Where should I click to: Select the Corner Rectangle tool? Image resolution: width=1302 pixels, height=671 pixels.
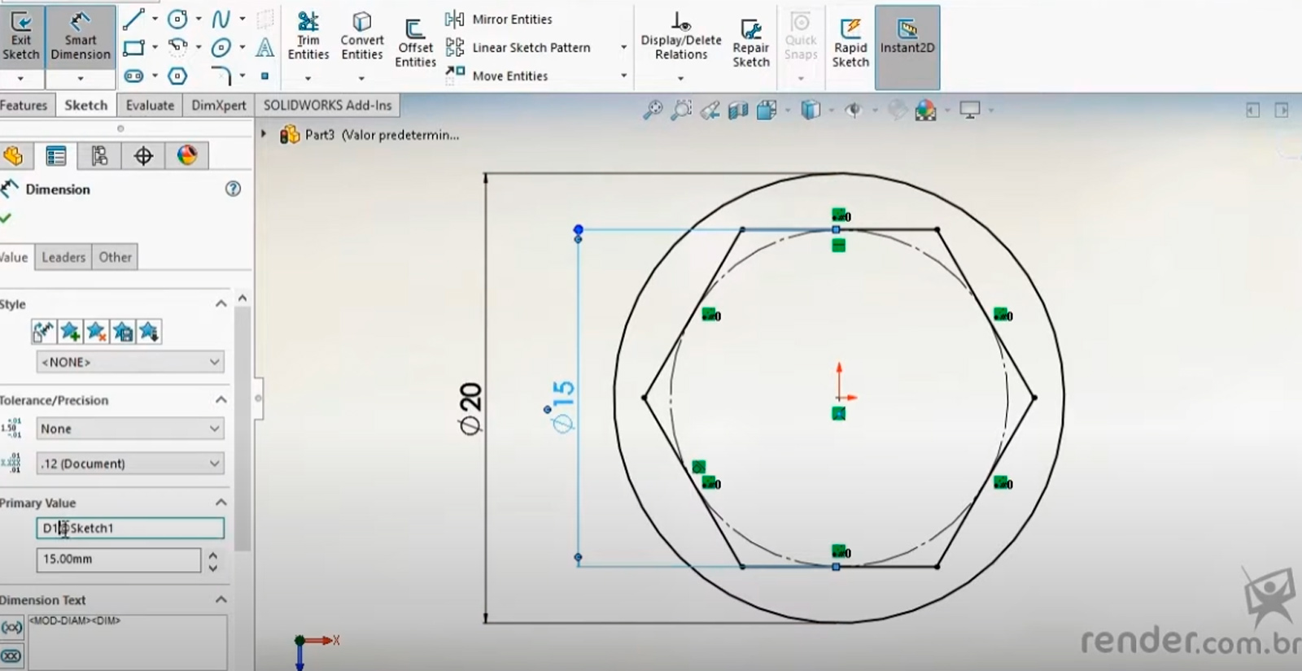click(x=133, y=47)
